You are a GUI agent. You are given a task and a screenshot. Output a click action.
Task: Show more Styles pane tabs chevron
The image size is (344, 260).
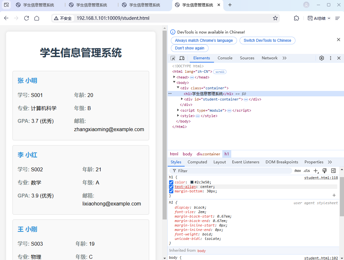(330, 162)
